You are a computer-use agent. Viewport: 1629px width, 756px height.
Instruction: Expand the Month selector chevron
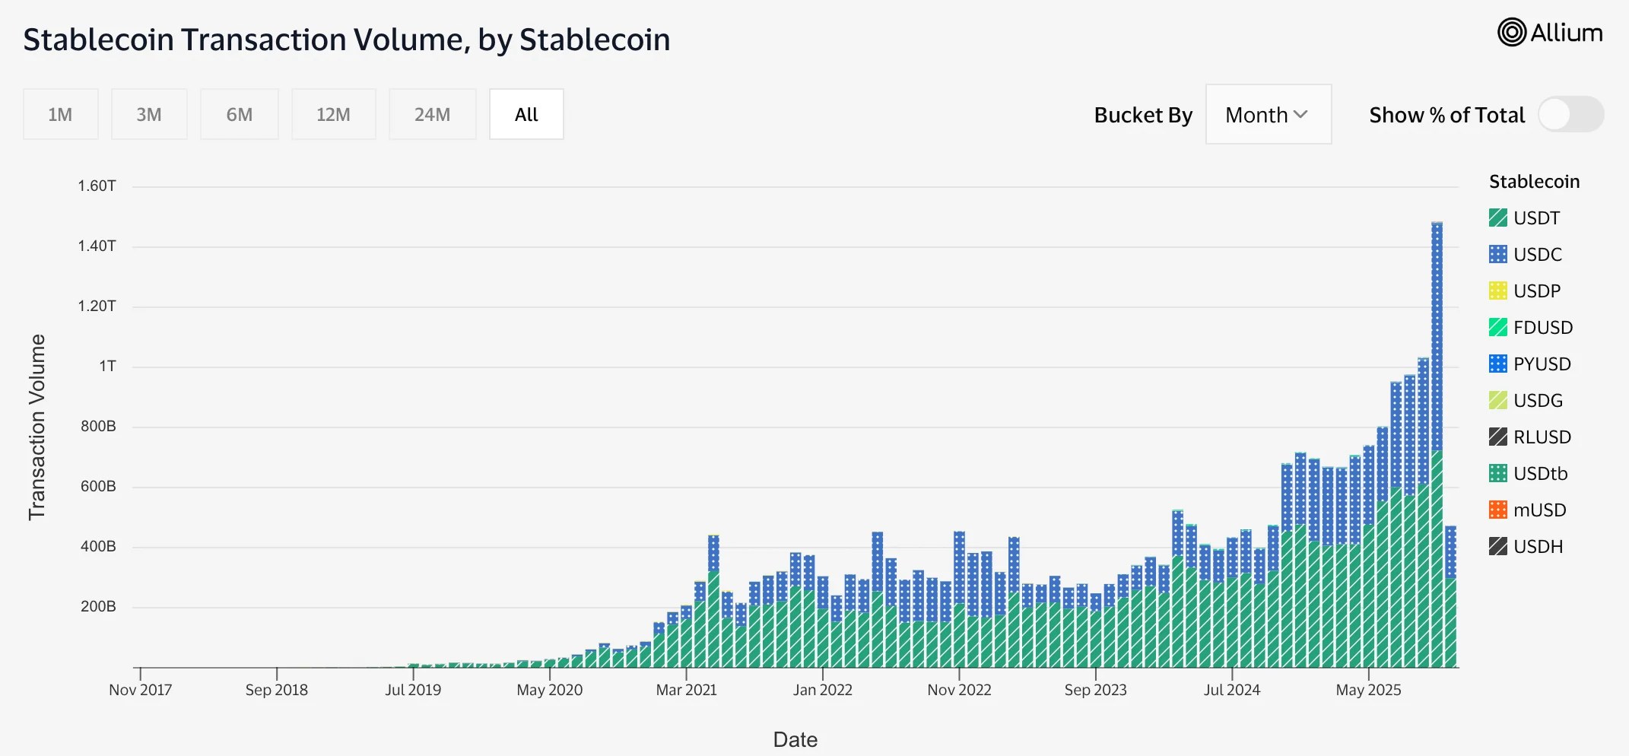(x=1302, y=114)
